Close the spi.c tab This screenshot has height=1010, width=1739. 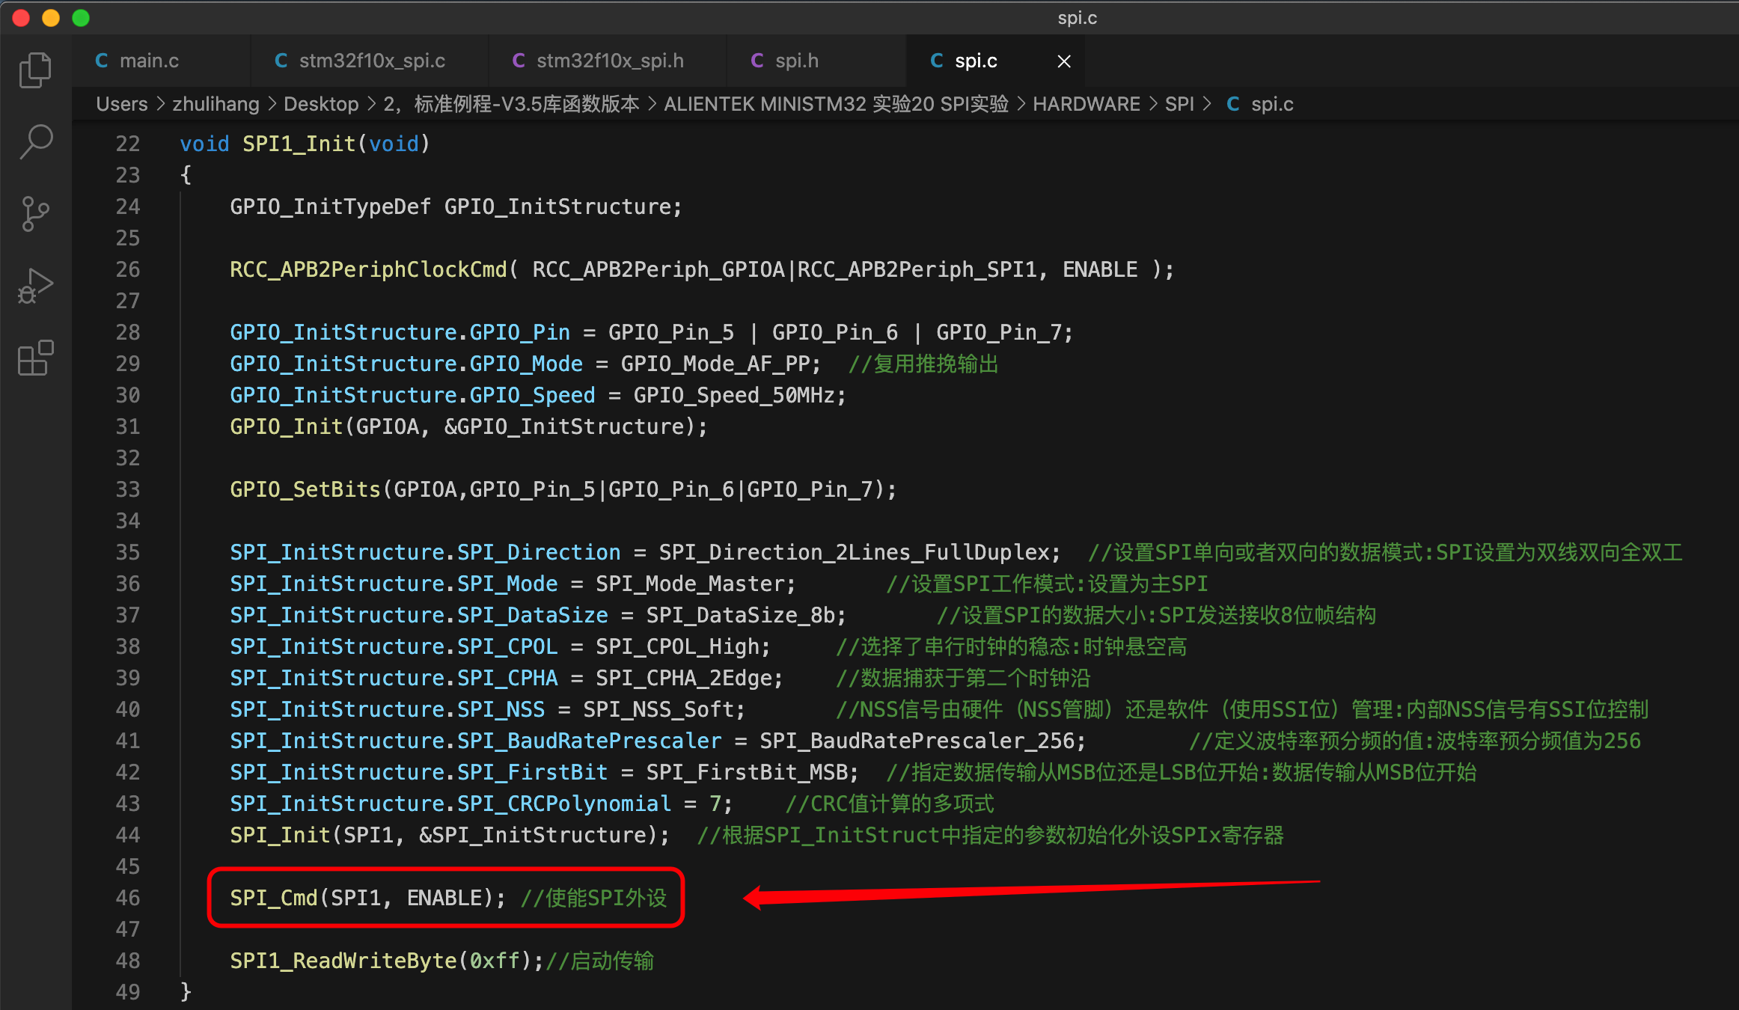click(x=1063, y=60)
